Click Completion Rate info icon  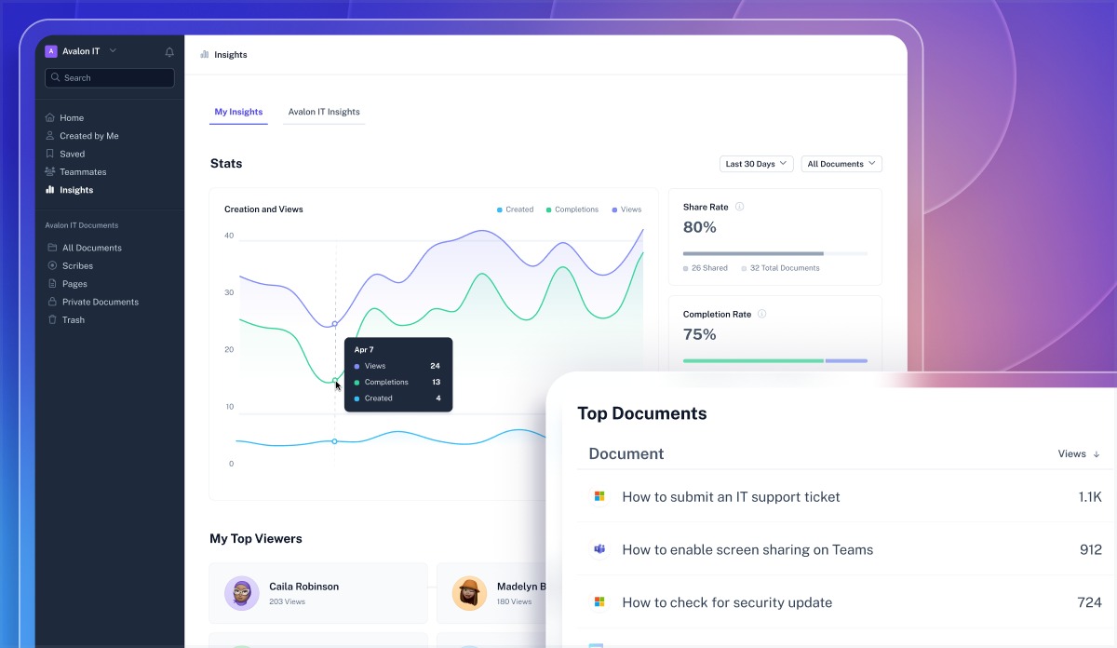(761, 314)
